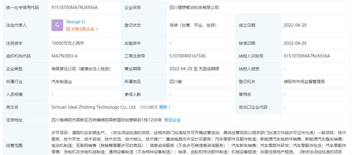353x155 pixels.
Task: Select business registration number 510700400167506
Action: (x=188, y=56)
